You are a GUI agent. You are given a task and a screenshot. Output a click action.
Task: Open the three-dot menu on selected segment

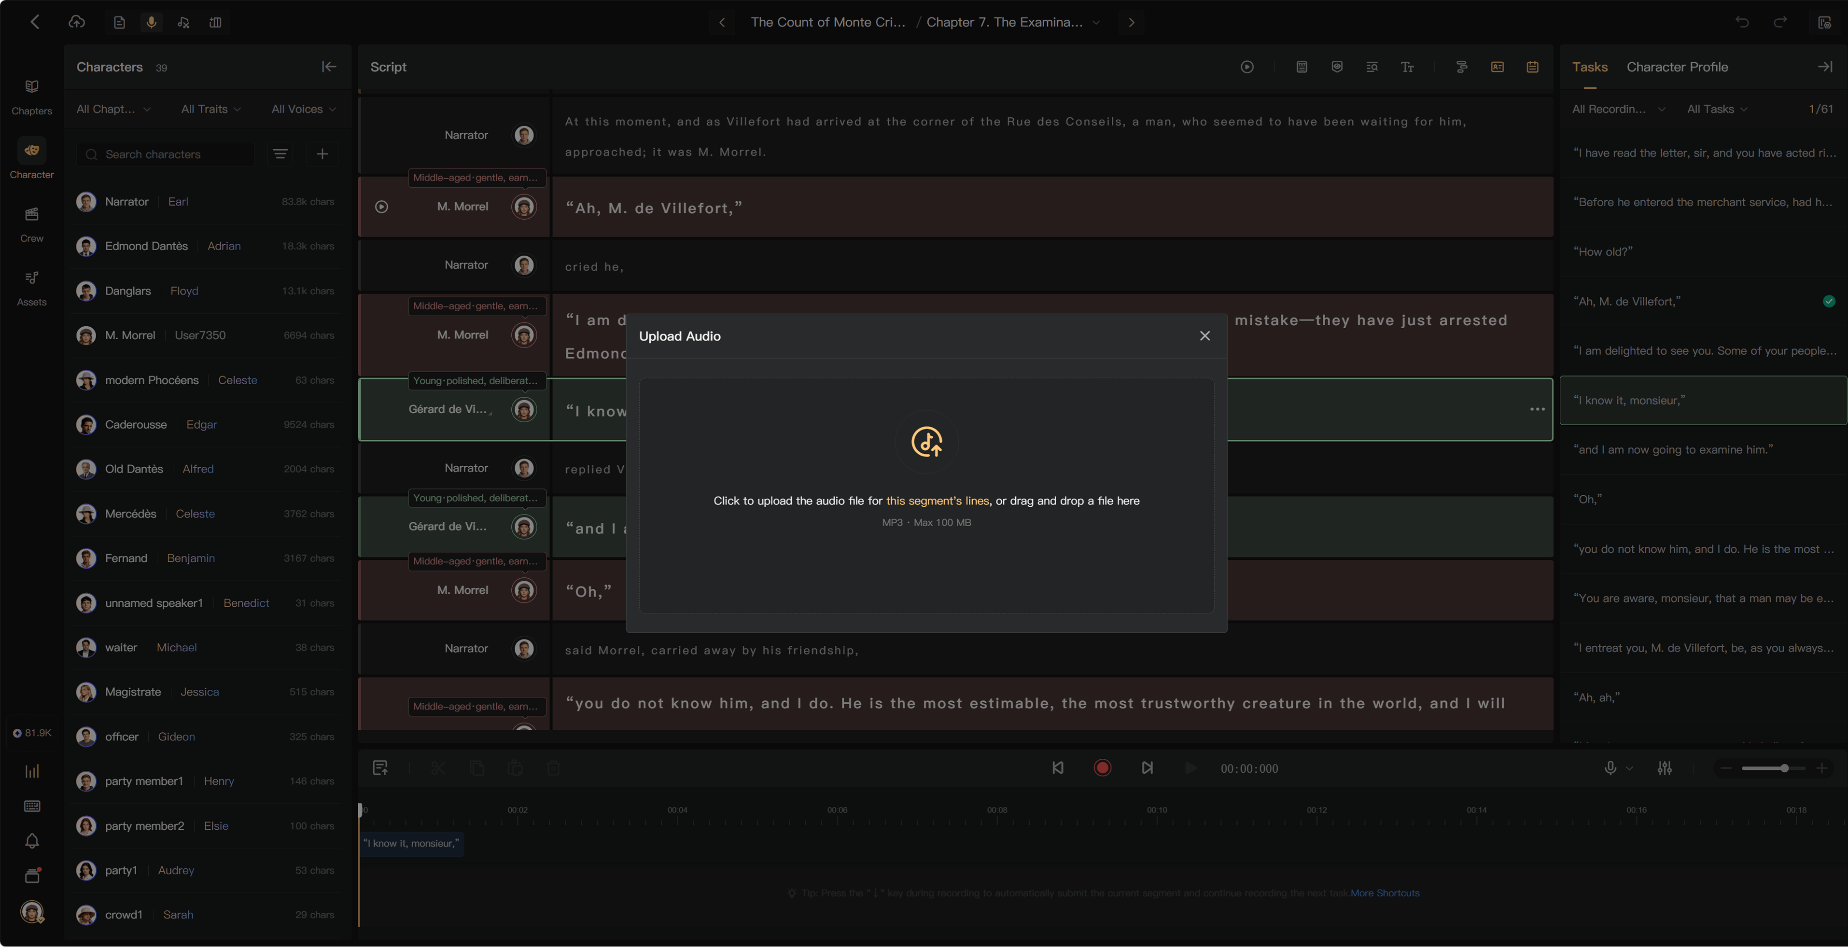coord(1537,409)
